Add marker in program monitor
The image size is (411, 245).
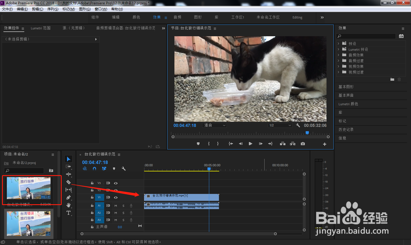click(198, 144)
